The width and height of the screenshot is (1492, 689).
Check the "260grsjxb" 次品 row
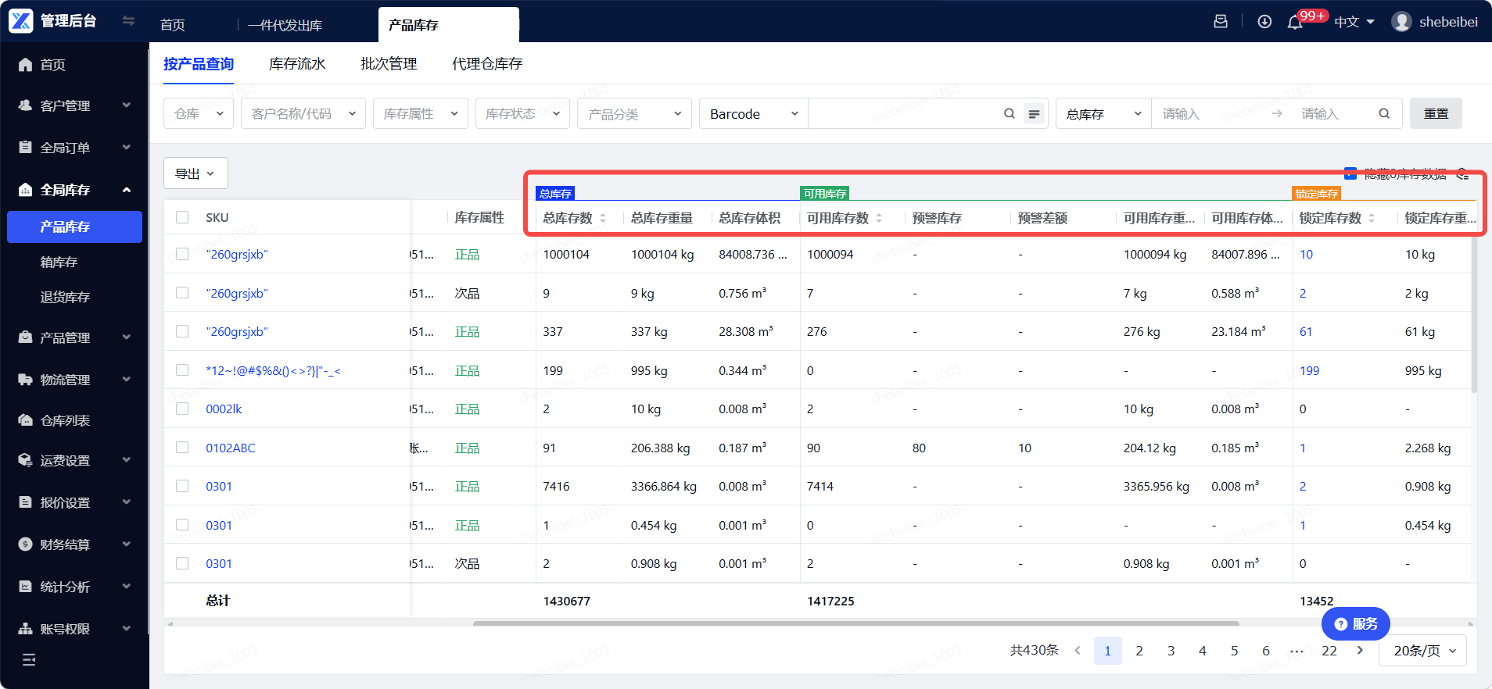[x=182, y=293]
